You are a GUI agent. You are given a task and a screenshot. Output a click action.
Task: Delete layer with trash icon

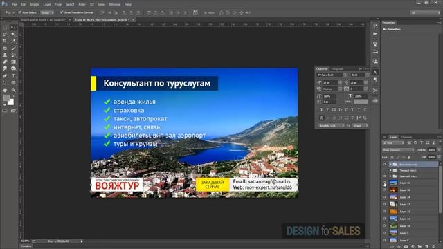point(434,246)
